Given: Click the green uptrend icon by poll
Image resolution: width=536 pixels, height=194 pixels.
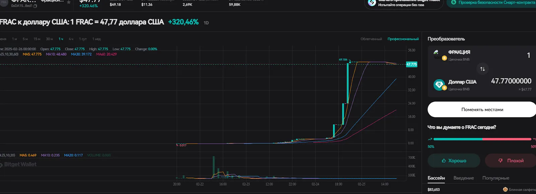Looking at the screenshot, I should click(430, 139).
